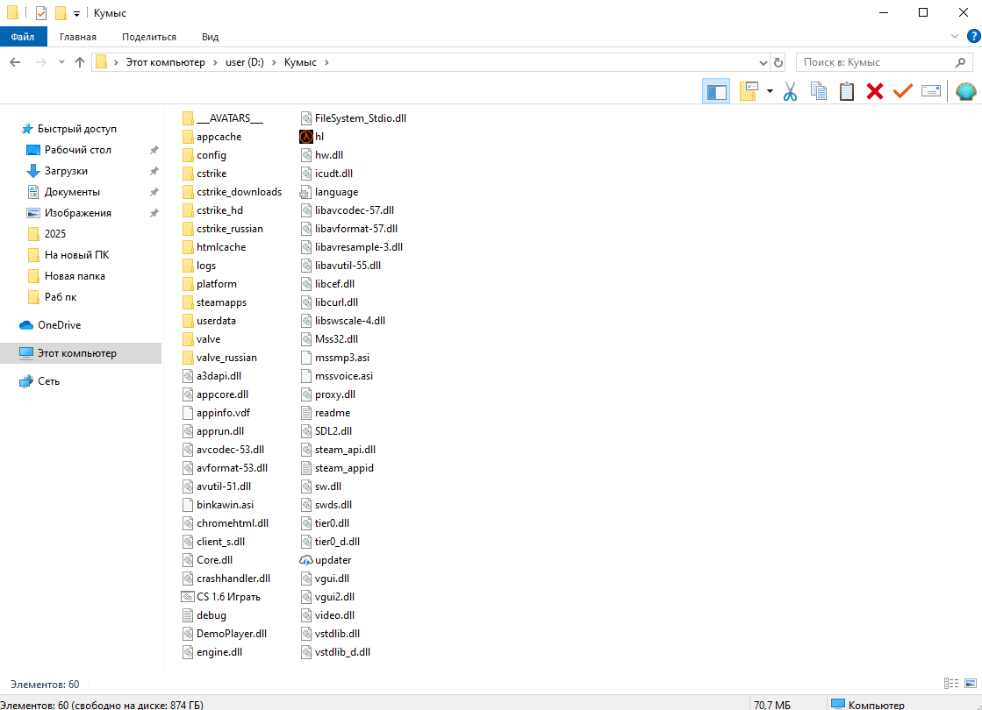
Task: Click Этот компьютер in address breadcrumb
Action: 165,62
